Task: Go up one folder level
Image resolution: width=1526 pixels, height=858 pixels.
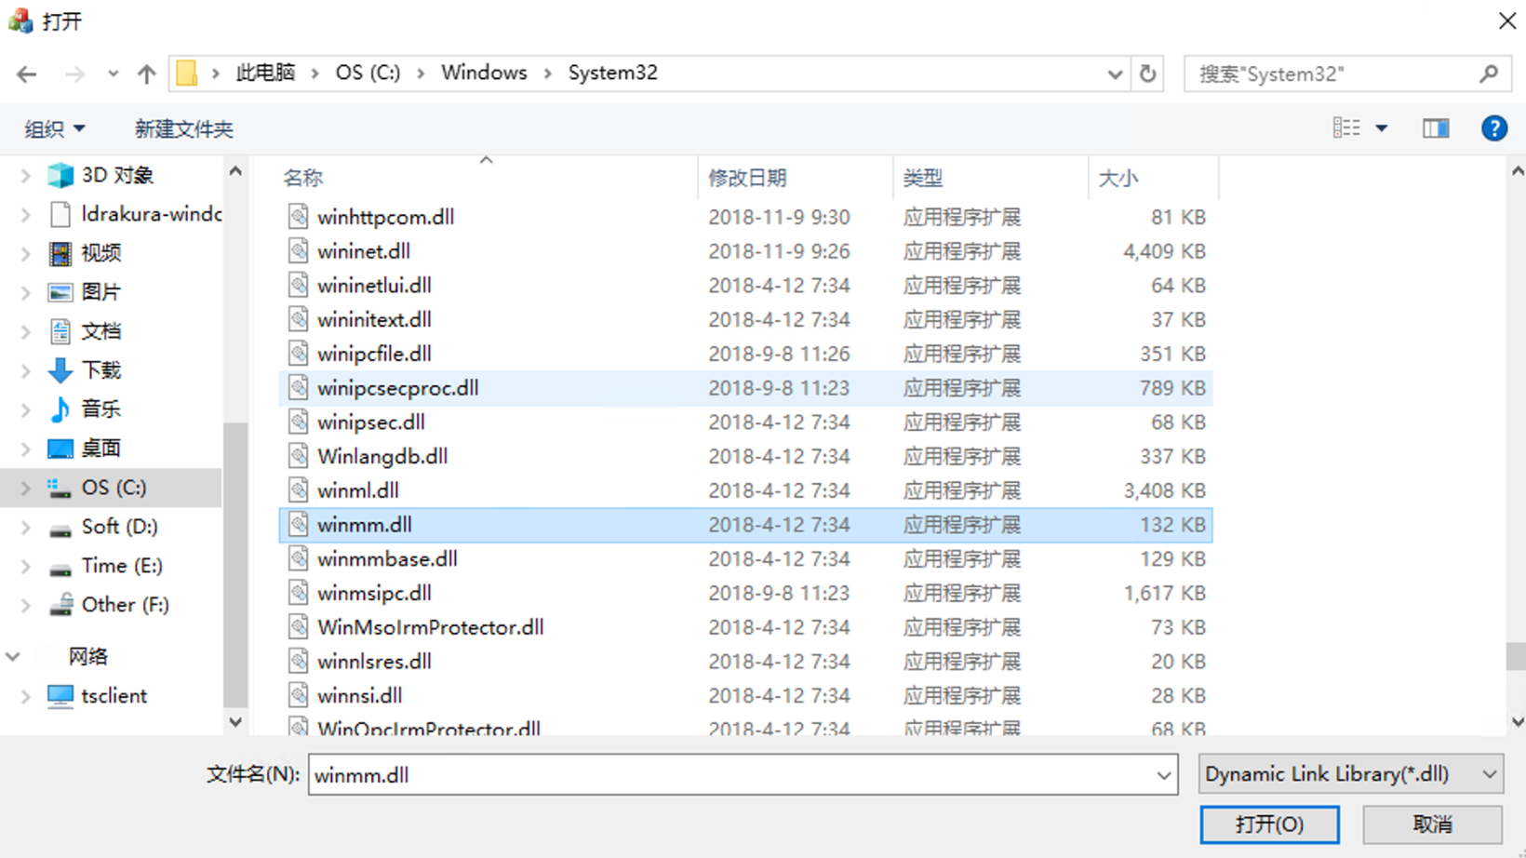Action: coord(146,74)
